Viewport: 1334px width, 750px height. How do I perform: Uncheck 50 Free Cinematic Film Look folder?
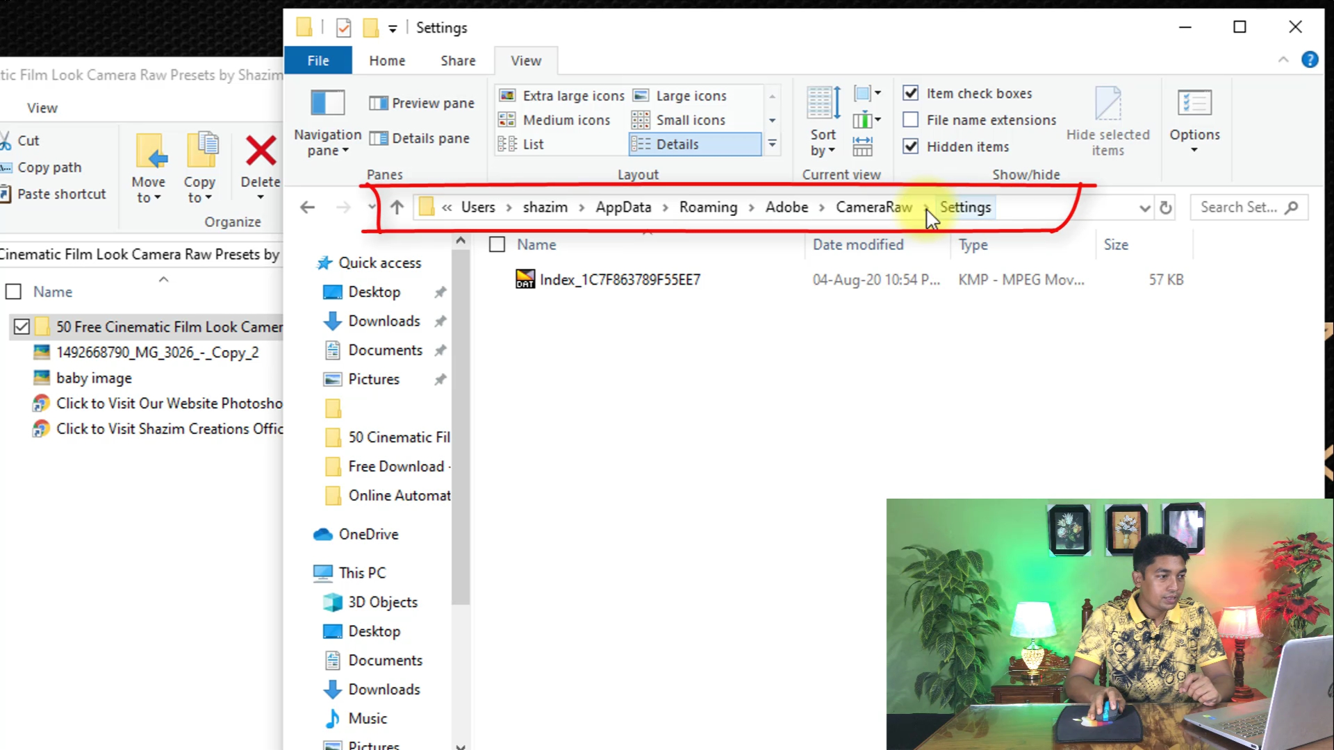pos(22,326)
